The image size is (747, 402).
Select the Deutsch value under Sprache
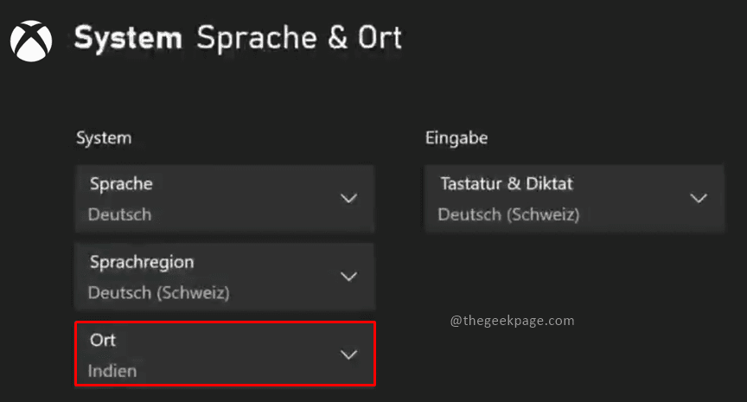pyautogui.click(x=120, y=214)
